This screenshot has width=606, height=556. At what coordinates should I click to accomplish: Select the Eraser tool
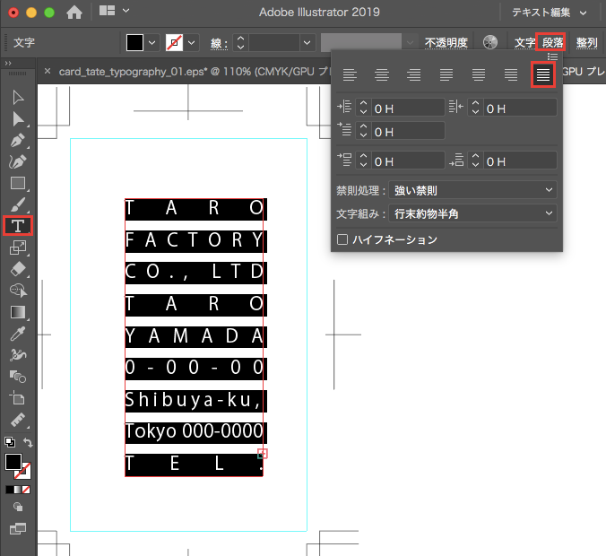tap(18, 269)
